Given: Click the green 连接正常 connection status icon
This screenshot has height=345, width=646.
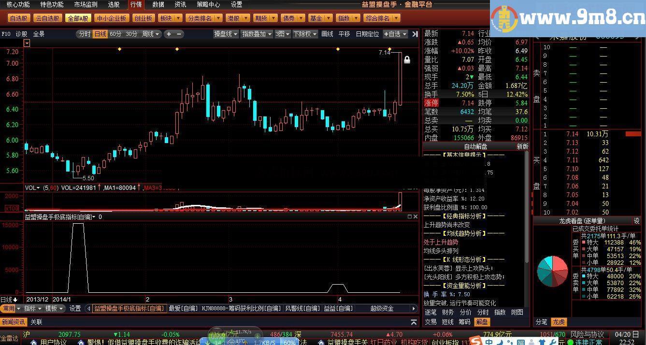Looking at the screenshot, I should (569, 342).
